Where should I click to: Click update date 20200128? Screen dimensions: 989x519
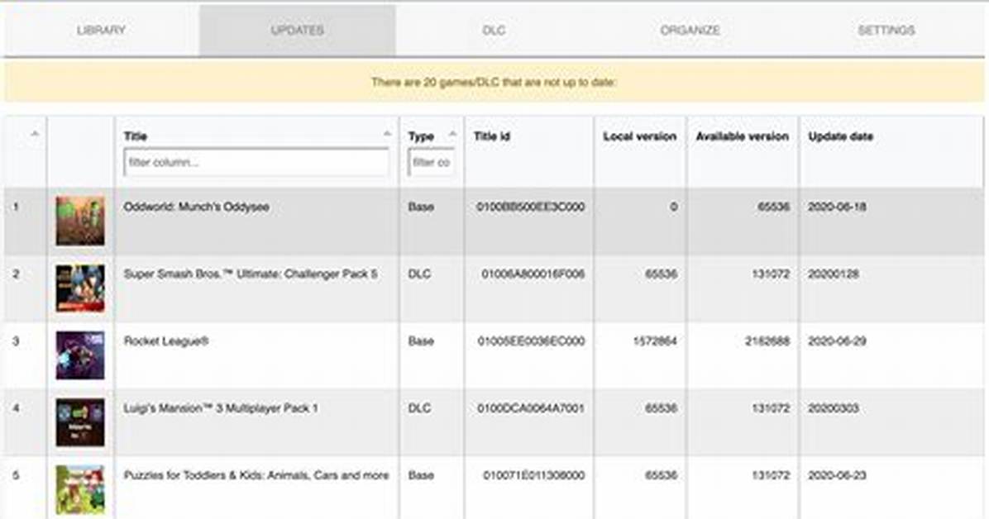coord(834,274)
